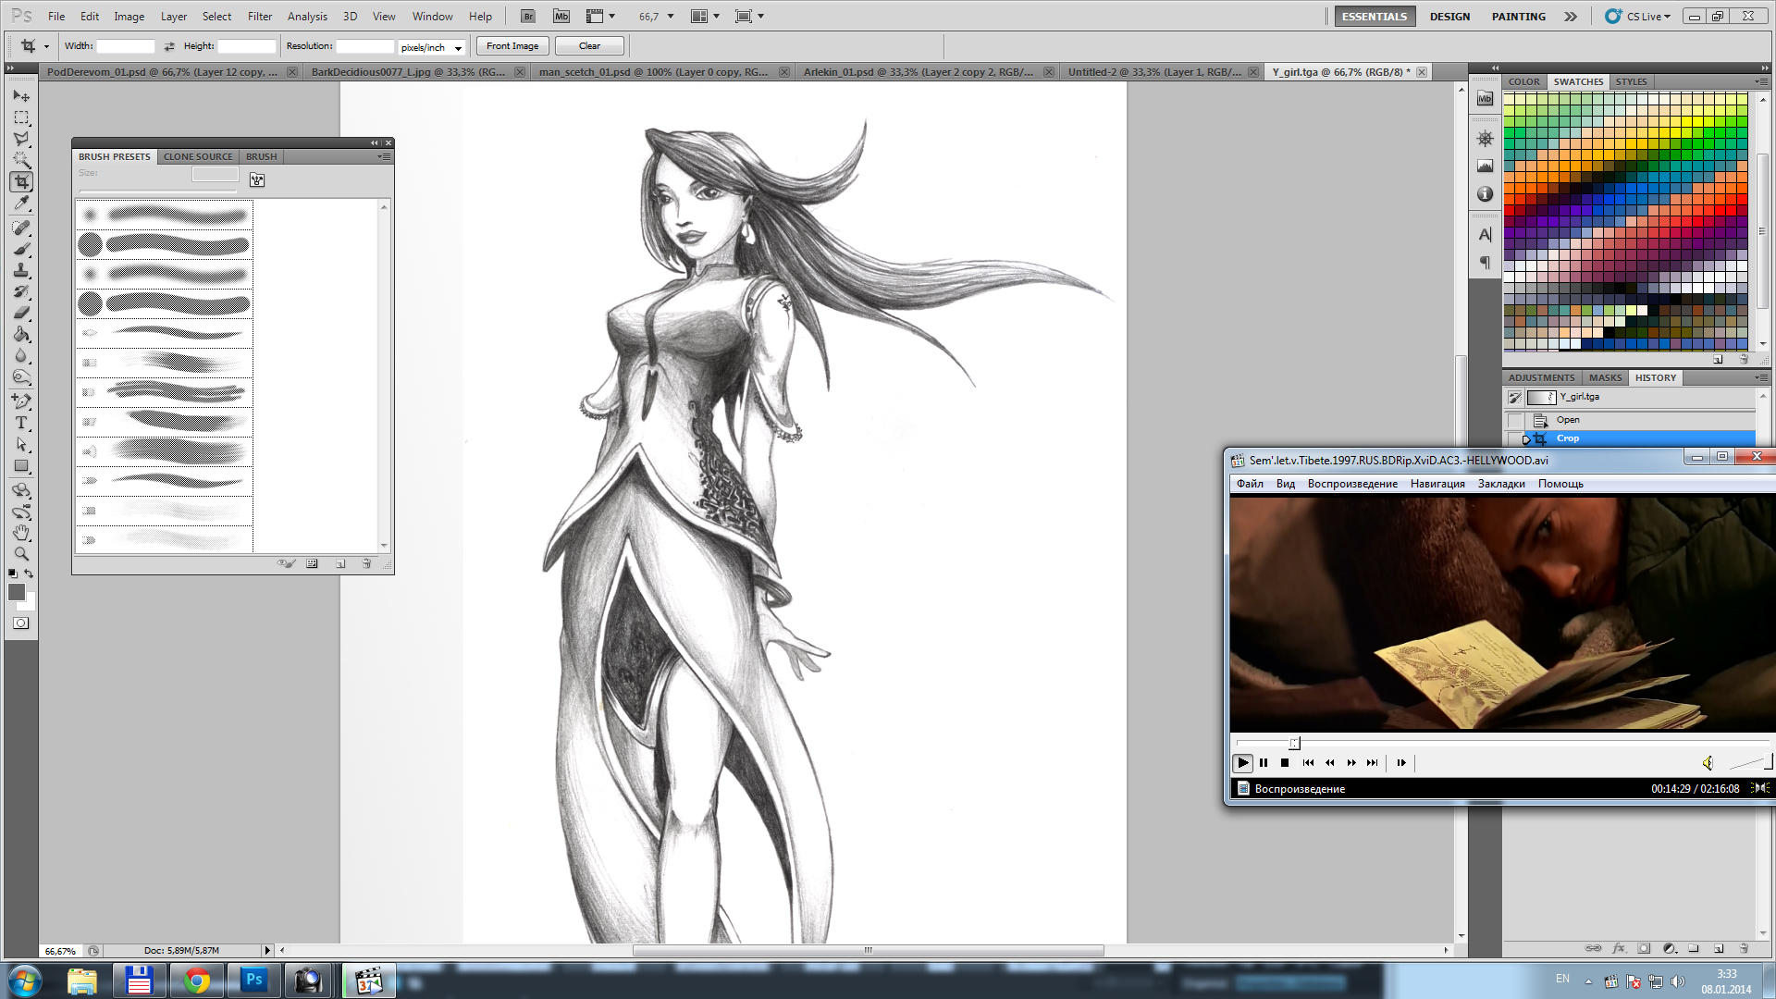Select the Rectangular Marquee tool
The width and height of the screenshot is (1776, 999).
[x=21, y=118]
